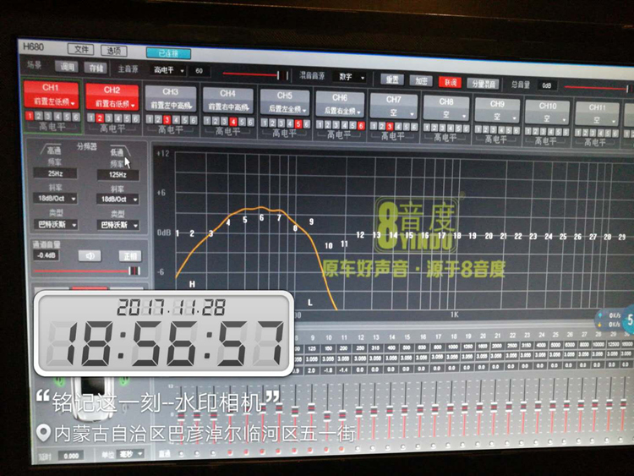Viewport: 634px width, 476px height.
Task: Click the 分量混音 button
Action: click(484, 84)
